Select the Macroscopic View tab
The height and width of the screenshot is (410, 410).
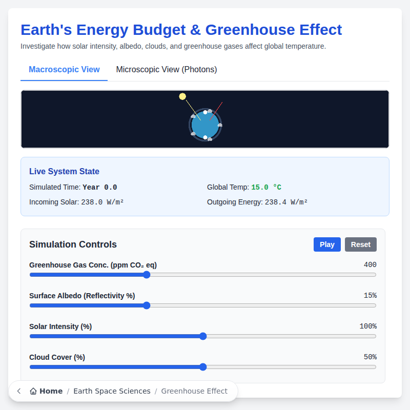(64, 69)
